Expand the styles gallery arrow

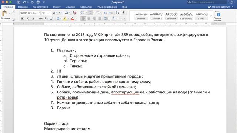tap(211, 16)
